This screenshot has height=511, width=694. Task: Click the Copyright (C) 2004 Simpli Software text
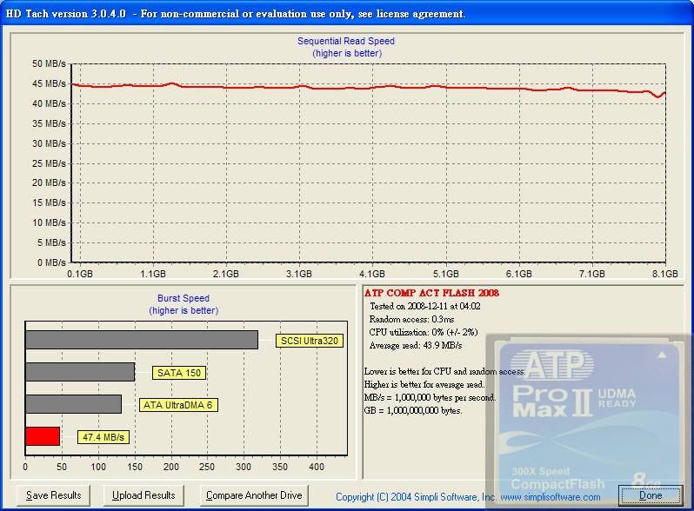click(x=415, y=497)
